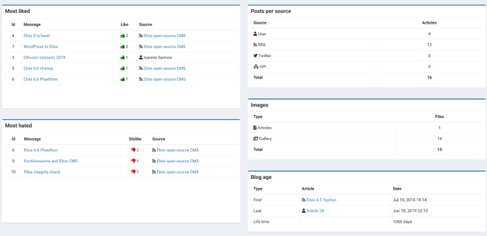The image size is (487, 236).
Task: Click RSS icon in 'WordPress to Elxis' source
Action: (141, 47)
